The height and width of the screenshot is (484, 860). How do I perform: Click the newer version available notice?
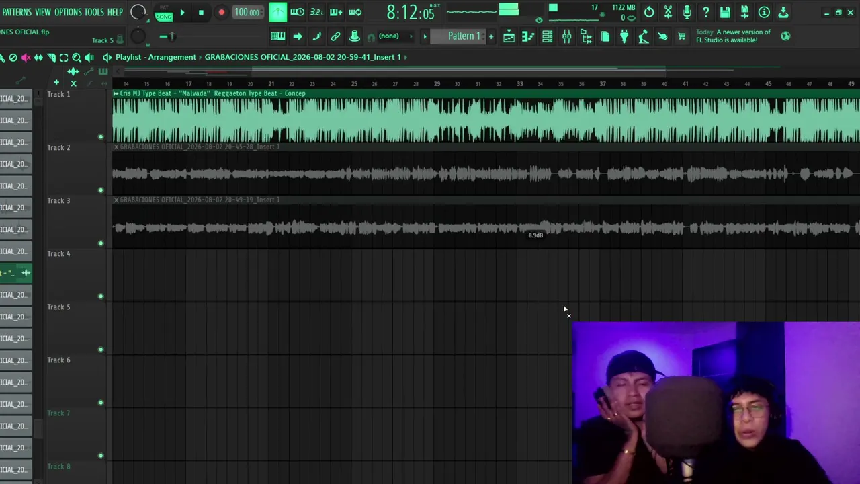733,36
